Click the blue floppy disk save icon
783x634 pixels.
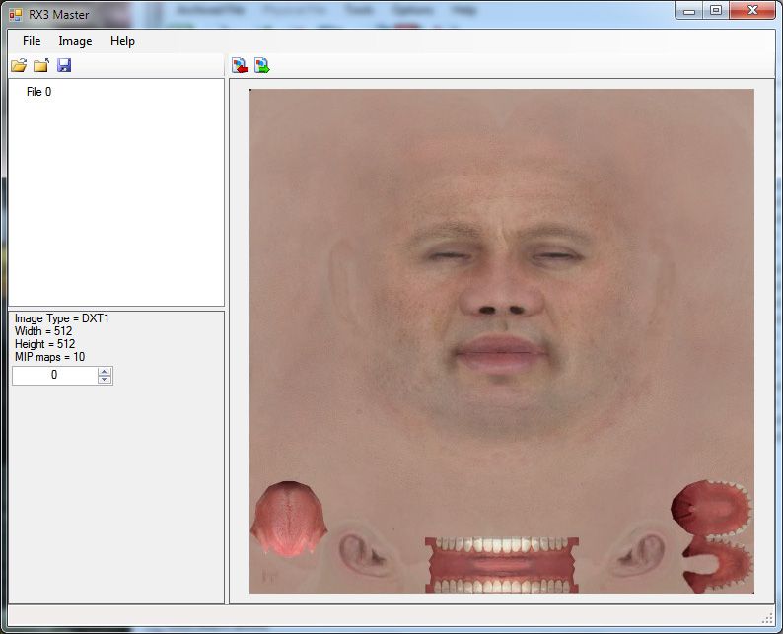pyautogui.click(x=64, y=66)
